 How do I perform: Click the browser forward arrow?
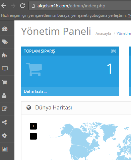[x=13, y=6]
